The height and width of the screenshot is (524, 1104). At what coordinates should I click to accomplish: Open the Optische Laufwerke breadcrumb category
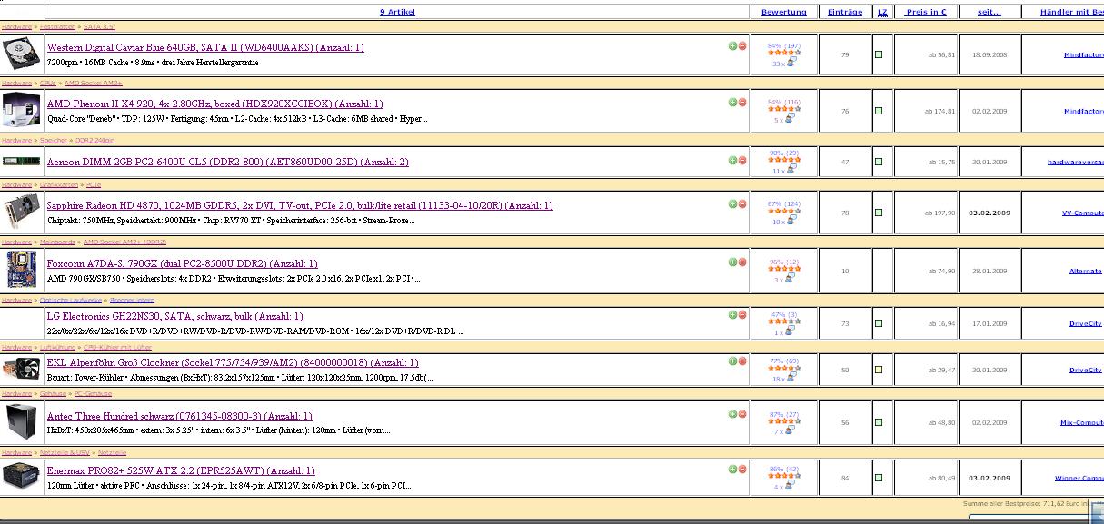coord(71,300)
